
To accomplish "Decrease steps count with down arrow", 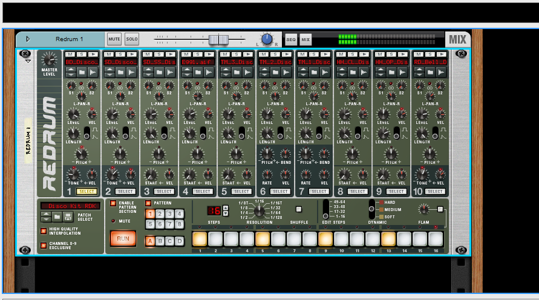I will coord(226,214).
